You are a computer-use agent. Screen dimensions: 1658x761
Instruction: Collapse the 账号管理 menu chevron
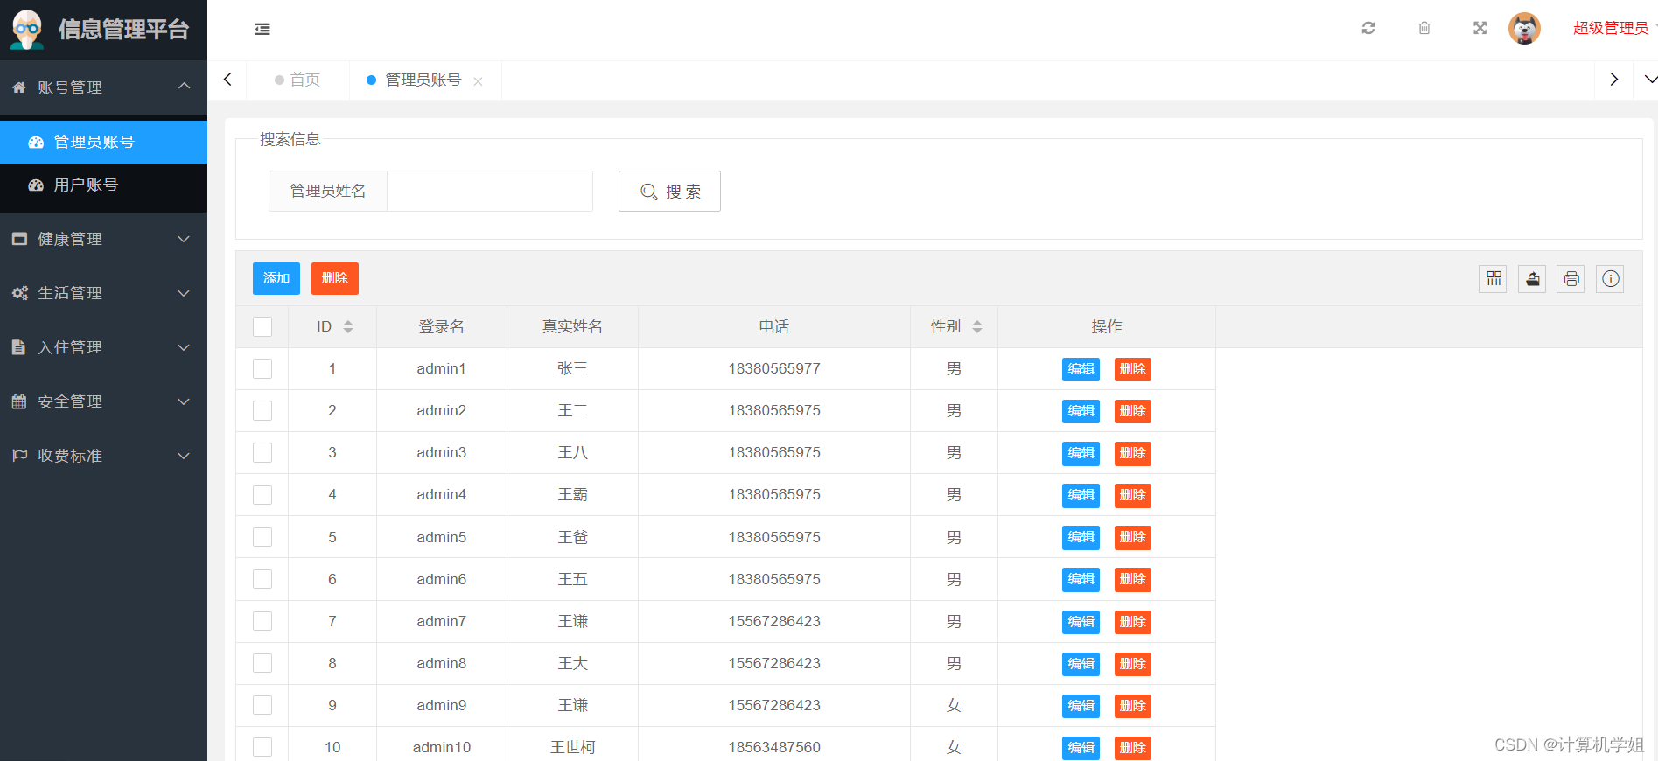coord(184,86)
